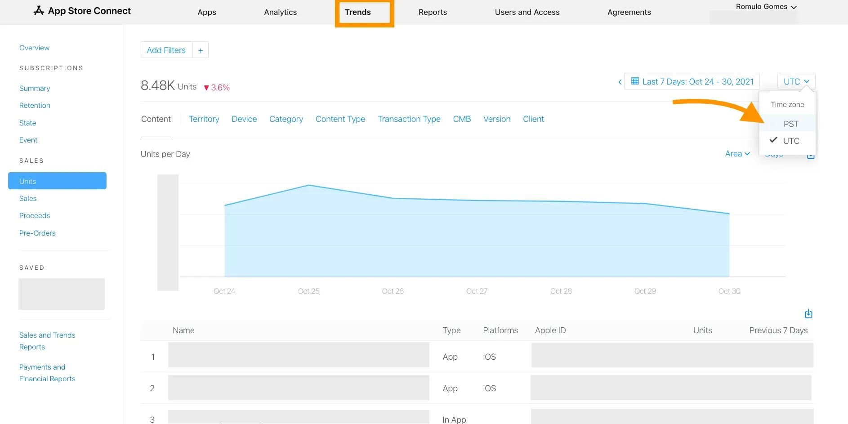848x424 pixels.
Task: Switch to the Version tab
Action: 497,119
